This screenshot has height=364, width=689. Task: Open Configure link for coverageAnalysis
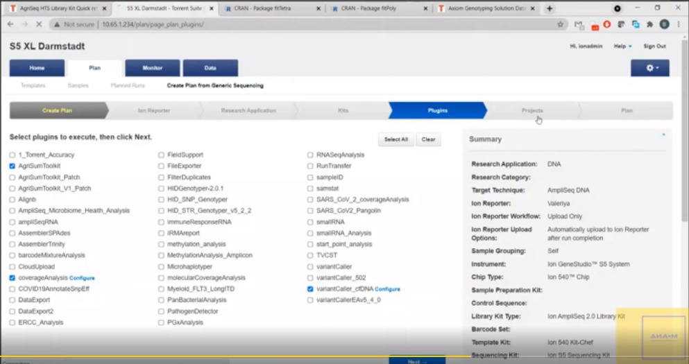point(82,278)
